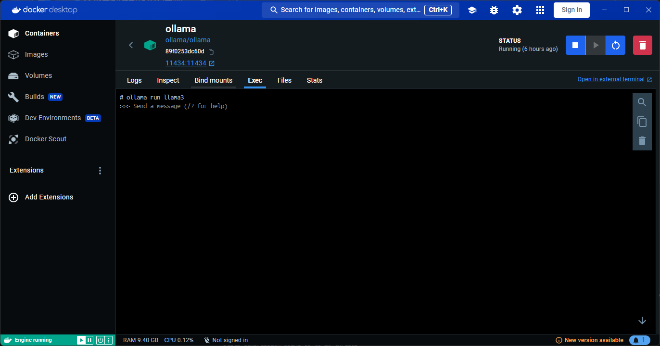
Task: Click the NEW badge next to Builds
Action: [x=55, y=97]
